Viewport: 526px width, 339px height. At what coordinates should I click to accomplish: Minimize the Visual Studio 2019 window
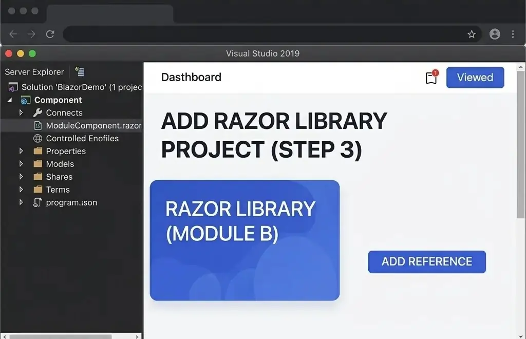click(x=21, y=53)
